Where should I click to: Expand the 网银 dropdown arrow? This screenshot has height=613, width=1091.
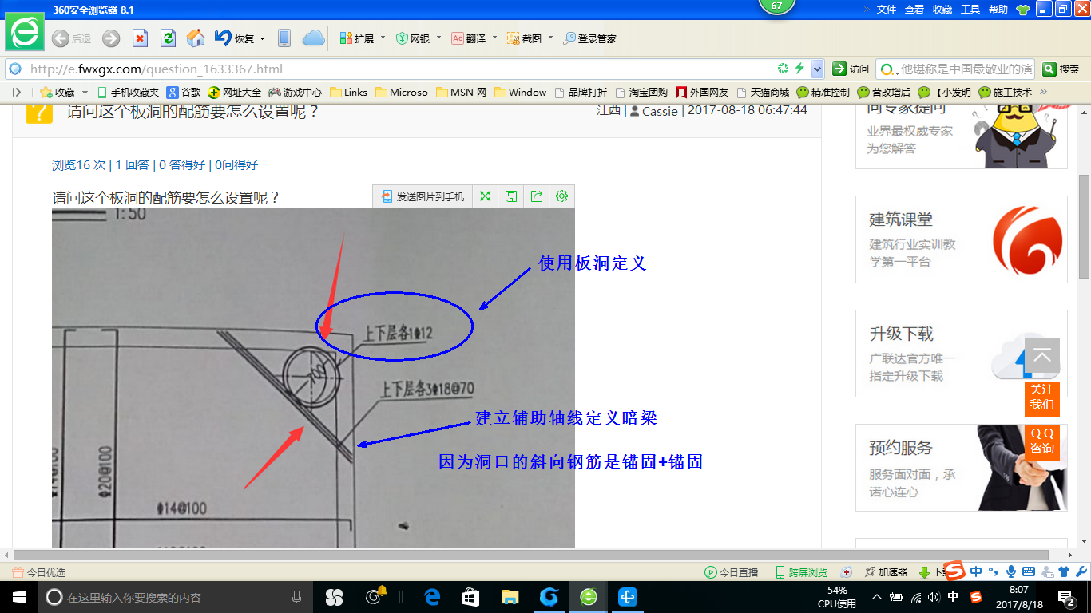438,38
